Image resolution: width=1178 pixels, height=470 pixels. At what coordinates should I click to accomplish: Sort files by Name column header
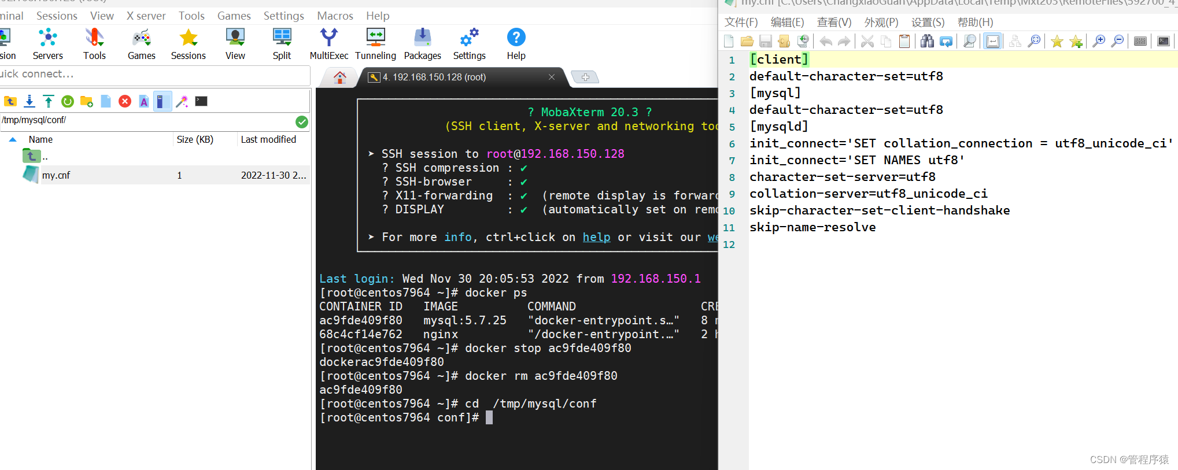pyautogui.click(x=40, y=140)
